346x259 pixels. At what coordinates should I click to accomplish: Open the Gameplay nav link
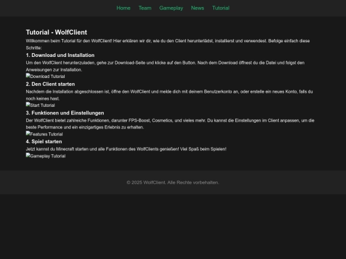171,8
